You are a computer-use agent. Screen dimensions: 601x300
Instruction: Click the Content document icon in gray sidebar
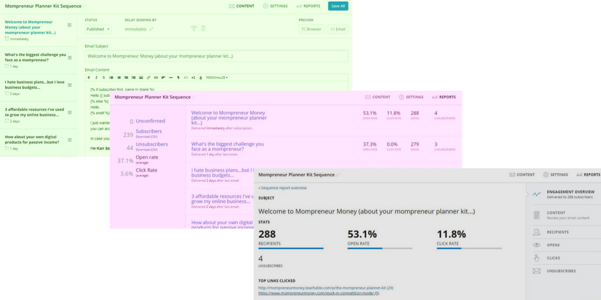(536, 215)
